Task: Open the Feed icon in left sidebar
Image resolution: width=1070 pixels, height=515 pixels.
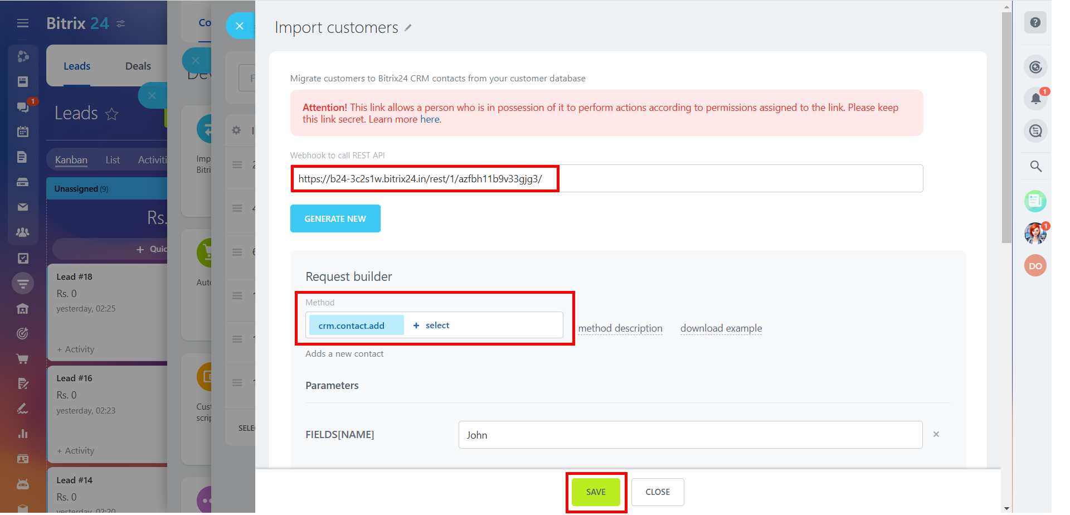Action: (x=23, y=81)
